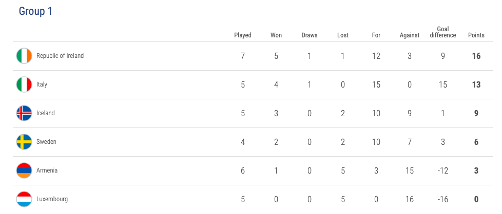The image size is (502, 214).
Task: Click the Goal difference column header
Action: [443, 32]
